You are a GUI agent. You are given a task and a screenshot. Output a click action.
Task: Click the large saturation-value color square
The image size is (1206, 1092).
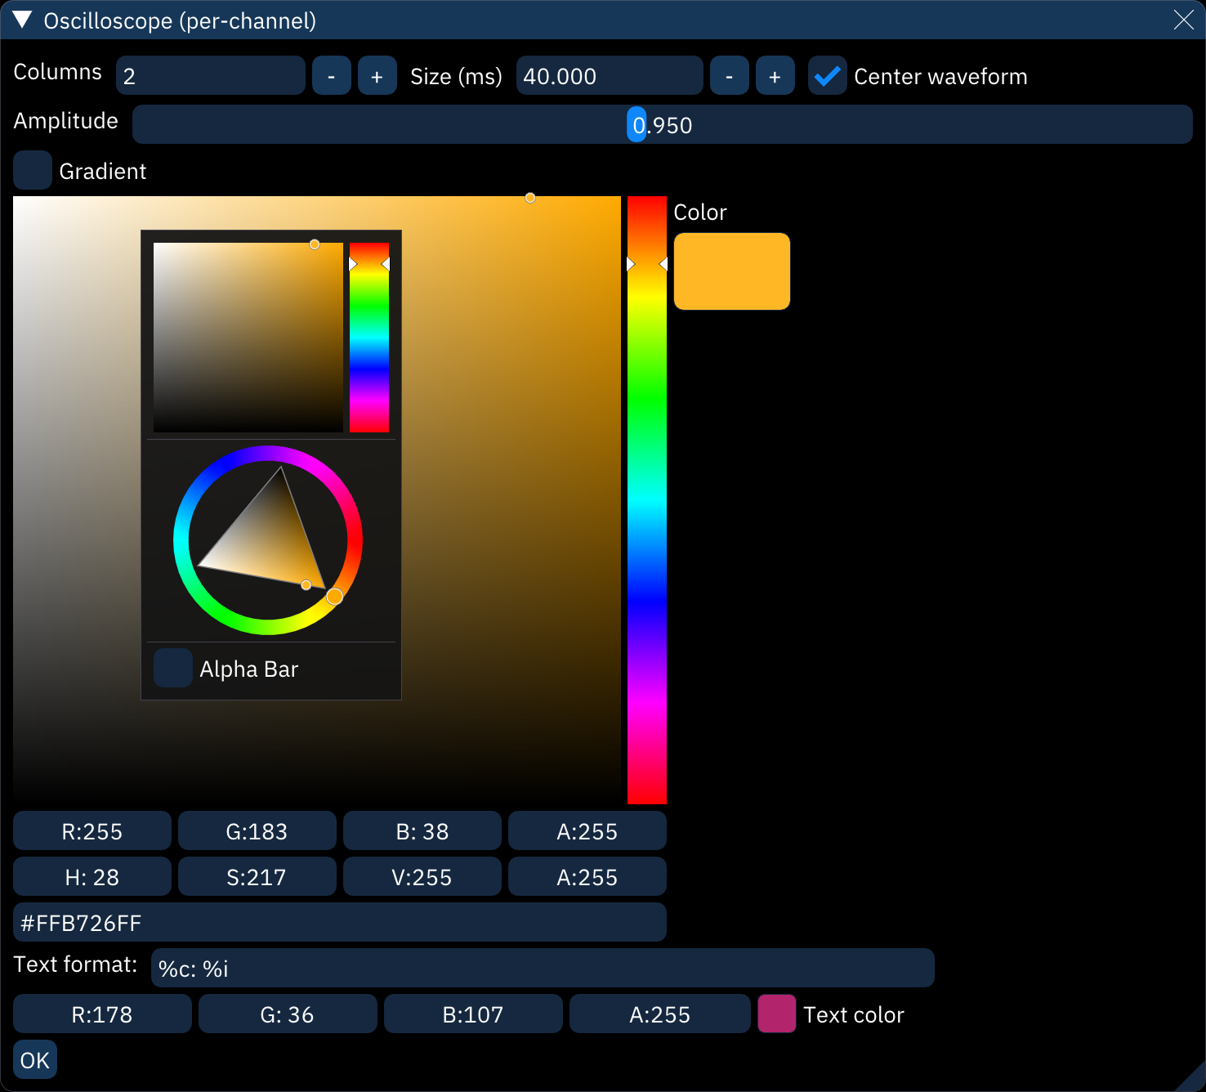[x=317, y=500]
